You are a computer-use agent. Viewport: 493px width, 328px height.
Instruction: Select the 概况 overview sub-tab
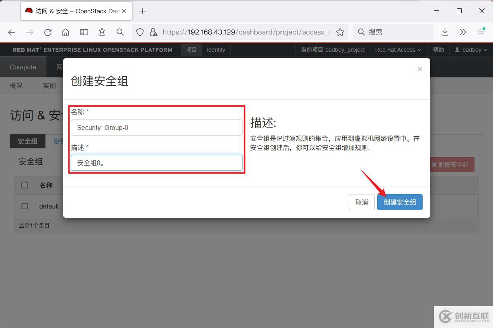coord(16,85)
